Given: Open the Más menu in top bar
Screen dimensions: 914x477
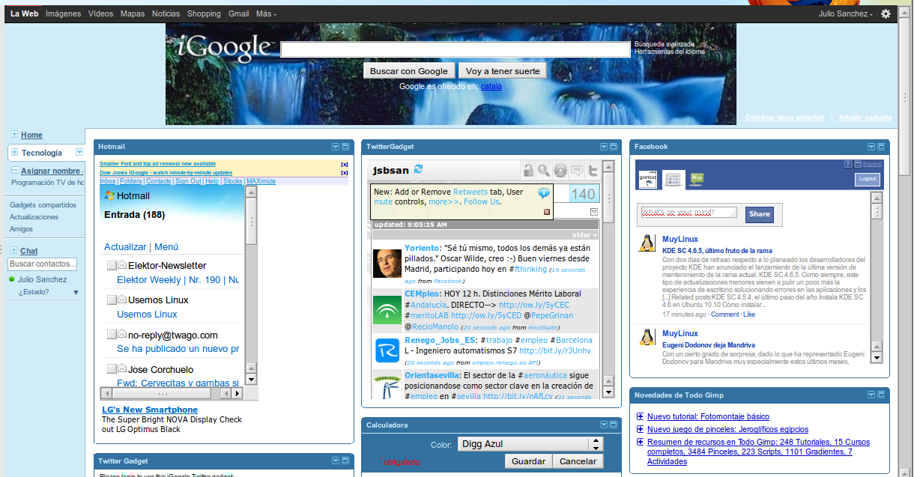Looking at the screenshot, I should (266, 14).
